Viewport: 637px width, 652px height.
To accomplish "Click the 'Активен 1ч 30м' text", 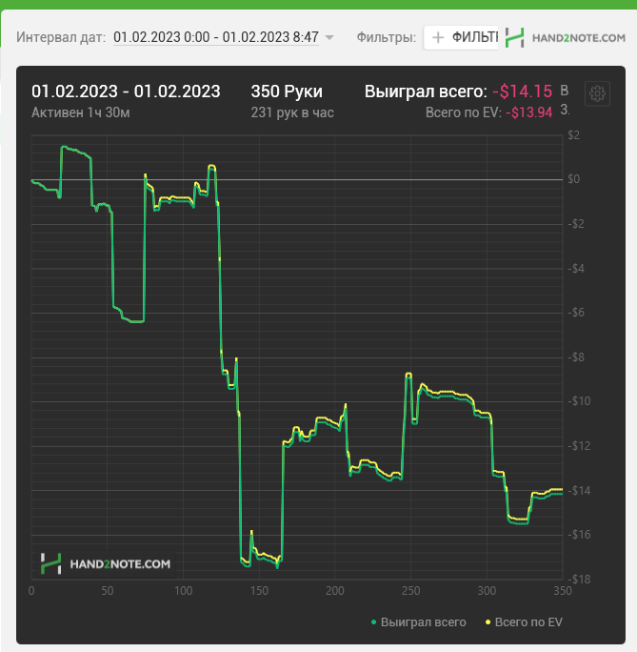I will click(81, 112).
